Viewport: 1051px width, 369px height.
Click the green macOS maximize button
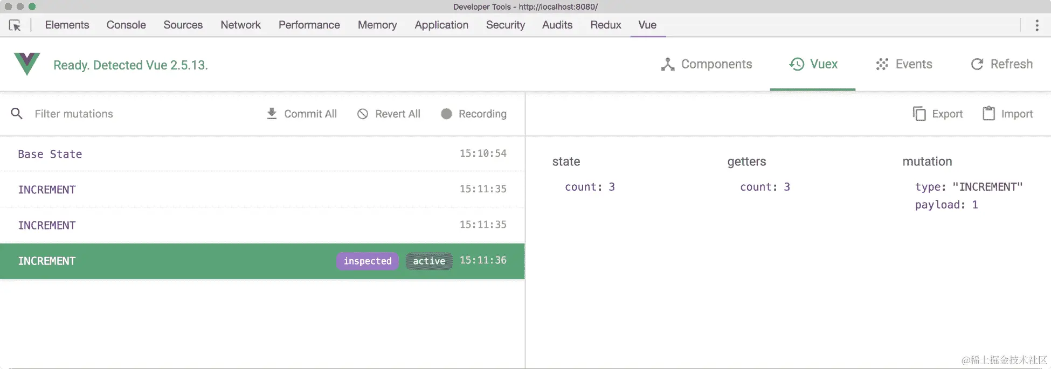click(32, 6)
